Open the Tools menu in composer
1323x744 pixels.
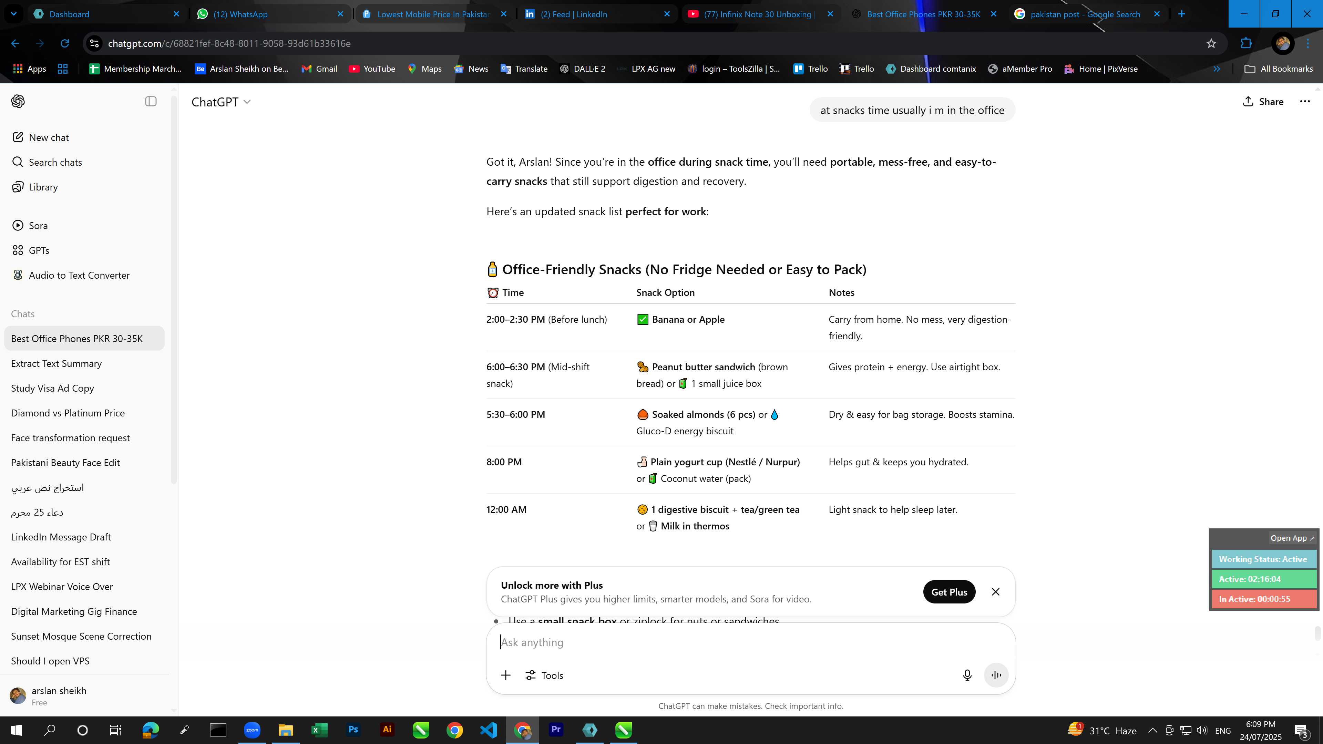click(544, 675)
